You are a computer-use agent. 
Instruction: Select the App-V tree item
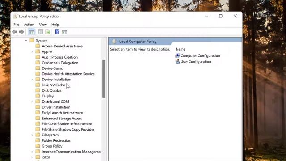coord(47,52)
